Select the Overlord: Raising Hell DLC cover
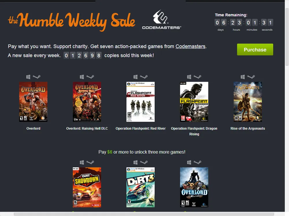This screenshot has width=289, height=216. pyautogui.click(x=87, y=102)
